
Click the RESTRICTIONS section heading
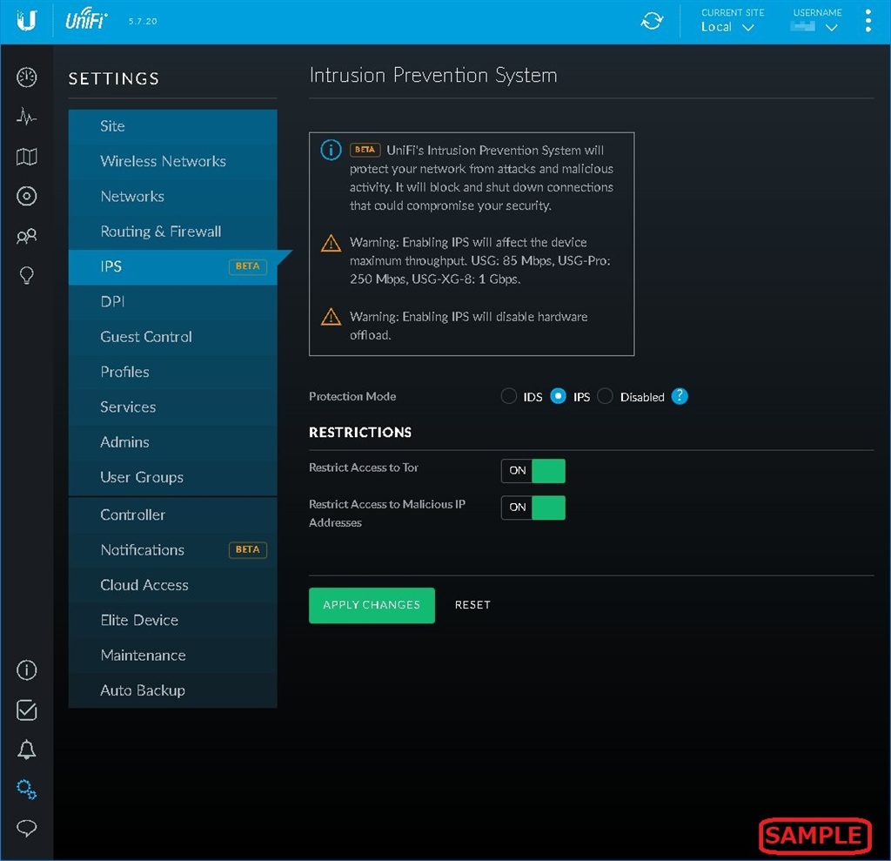pos(359,432)
